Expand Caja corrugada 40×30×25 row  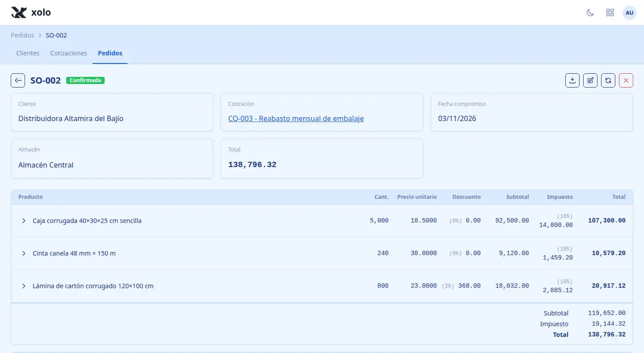tap(24, 221)
